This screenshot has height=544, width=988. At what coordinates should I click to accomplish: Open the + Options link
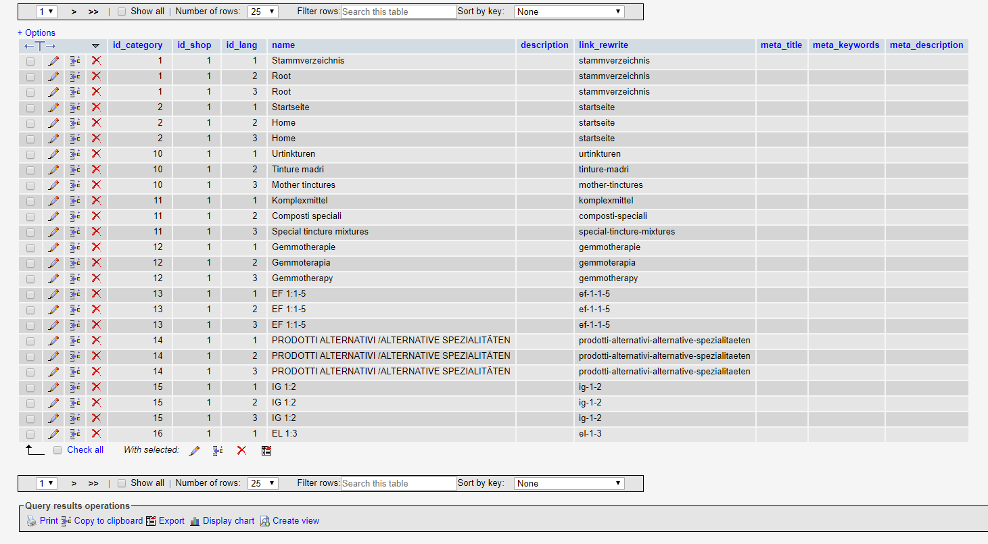click(x=37, y=32)
